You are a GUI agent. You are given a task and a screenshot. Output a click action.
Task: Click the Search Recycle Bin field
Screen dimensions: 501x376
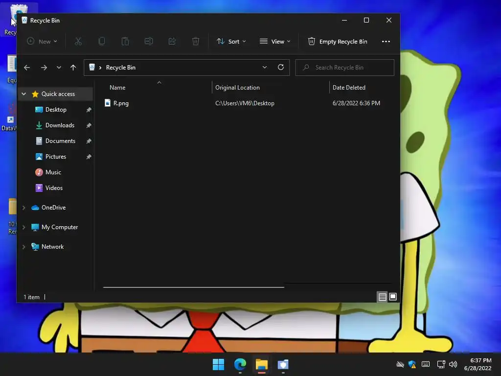pos(344,68)
